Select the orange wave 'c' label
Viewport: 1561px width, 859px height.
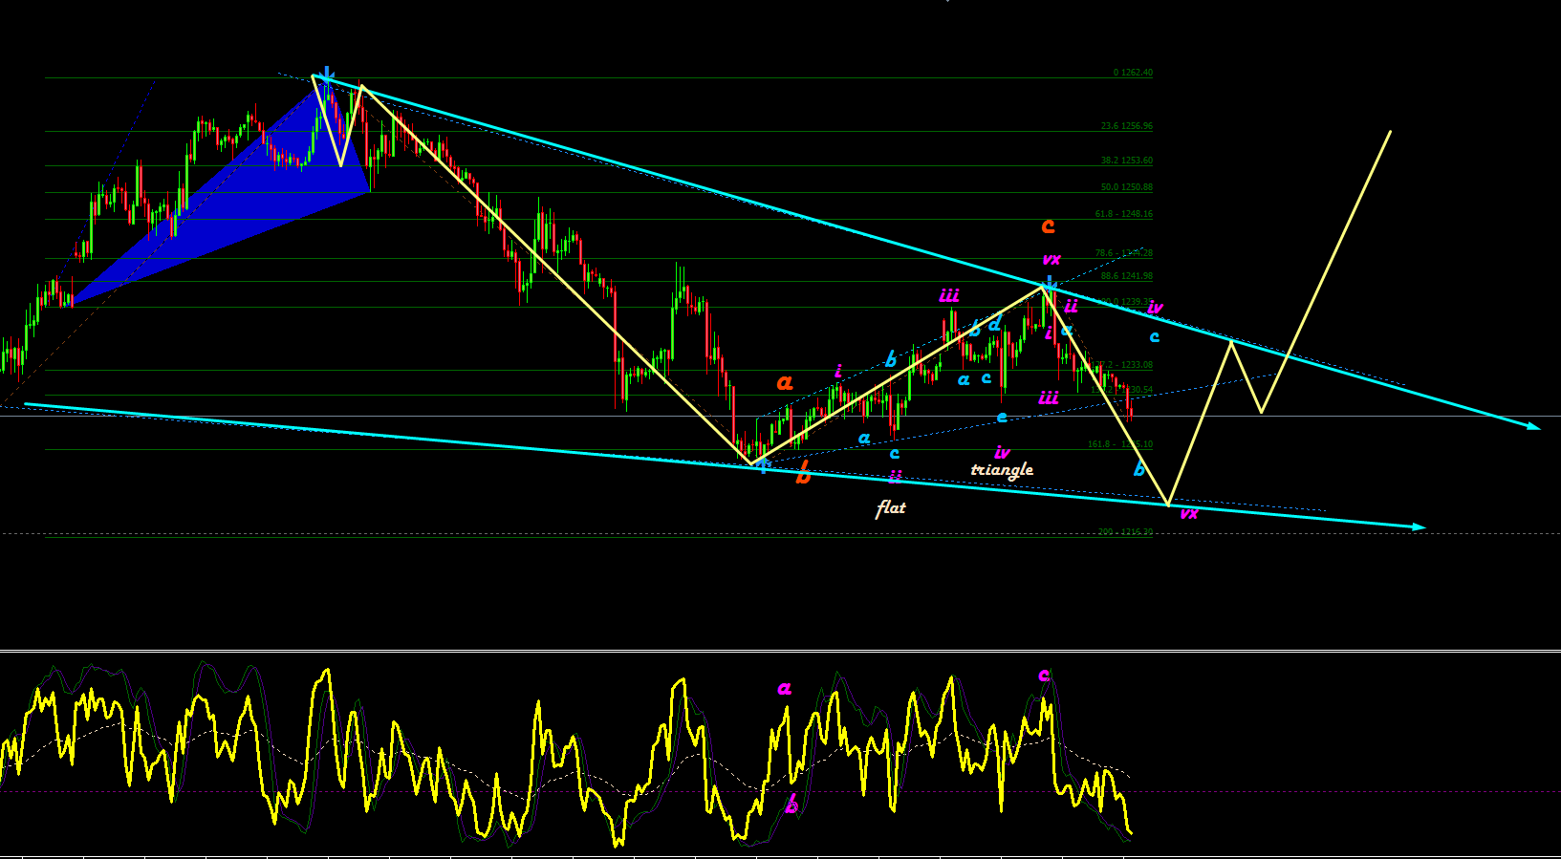coord(1048,225)
